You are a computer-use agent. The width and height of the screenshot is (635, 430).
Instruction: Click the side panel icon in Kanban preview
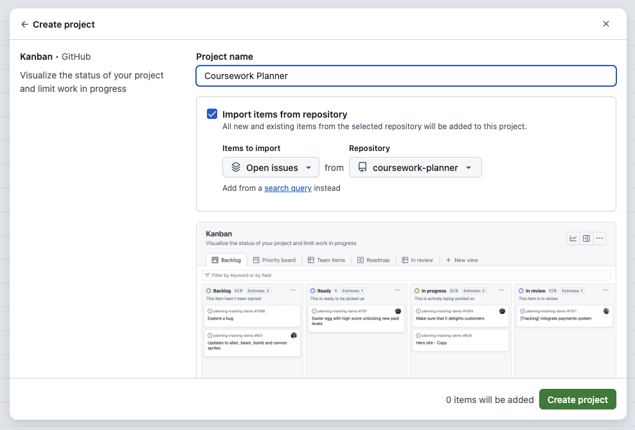click(x=586, y=238)
